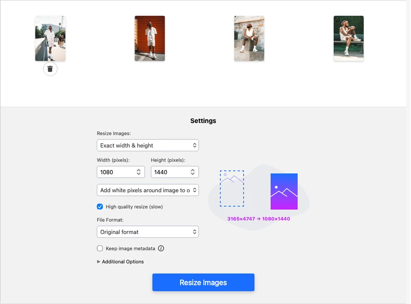The height and width of the screenshot is (304, 411).
Task: Click the metadata info icon
Action: coord(161,249)
